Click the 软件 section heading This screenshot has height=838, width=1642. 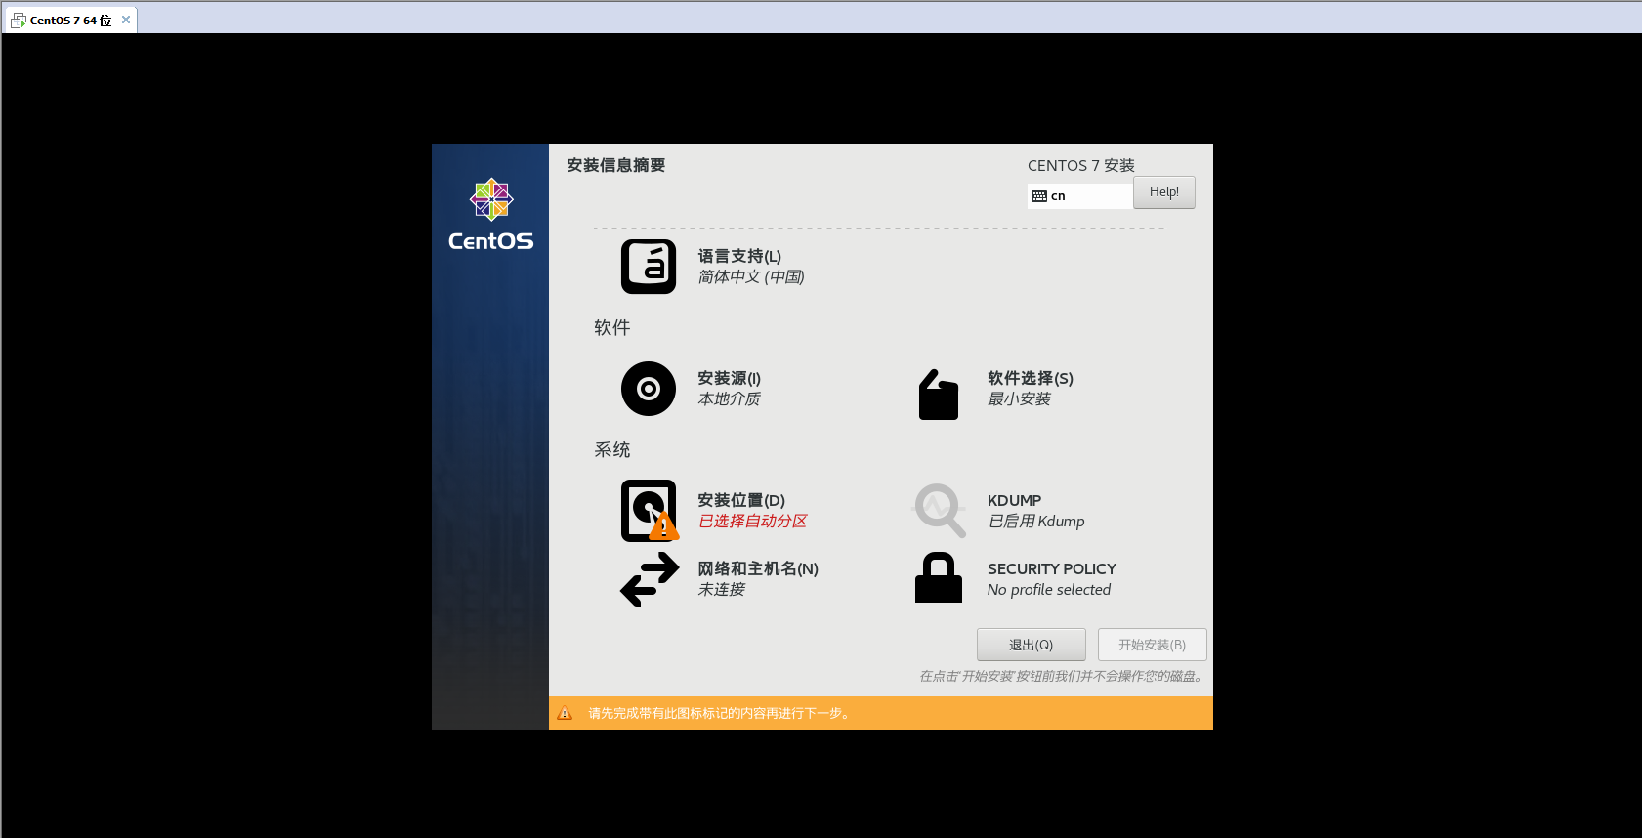click(x=612, y=327)
